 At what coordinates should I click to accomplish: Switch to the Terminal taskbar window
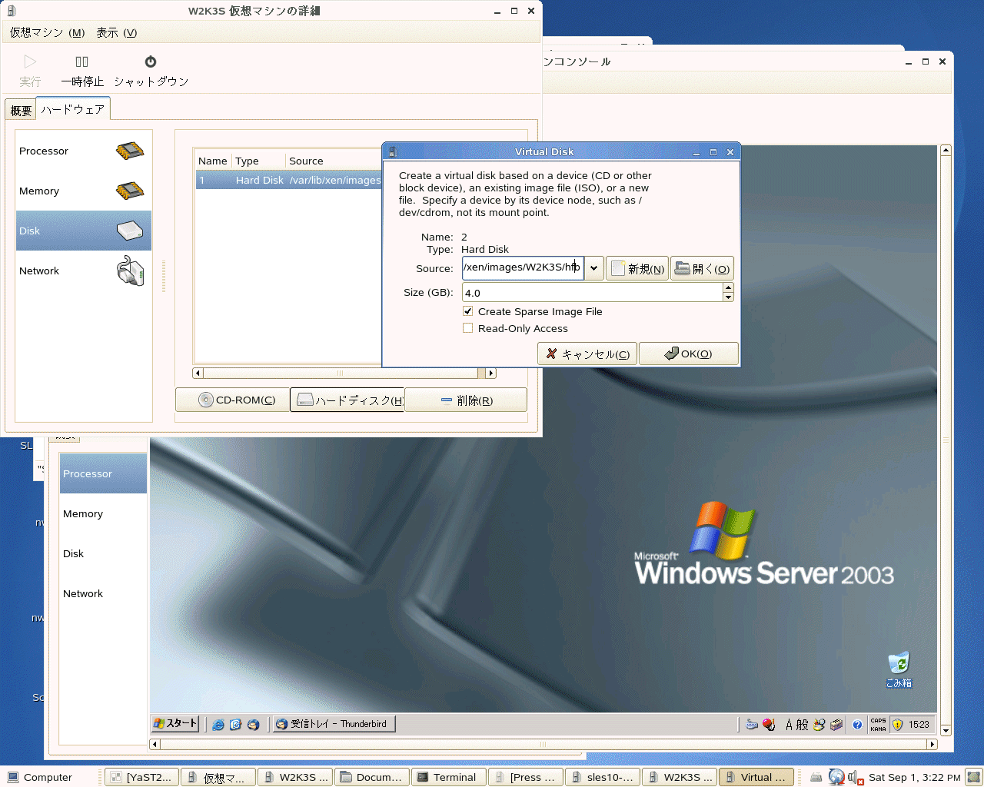[449, 777]
